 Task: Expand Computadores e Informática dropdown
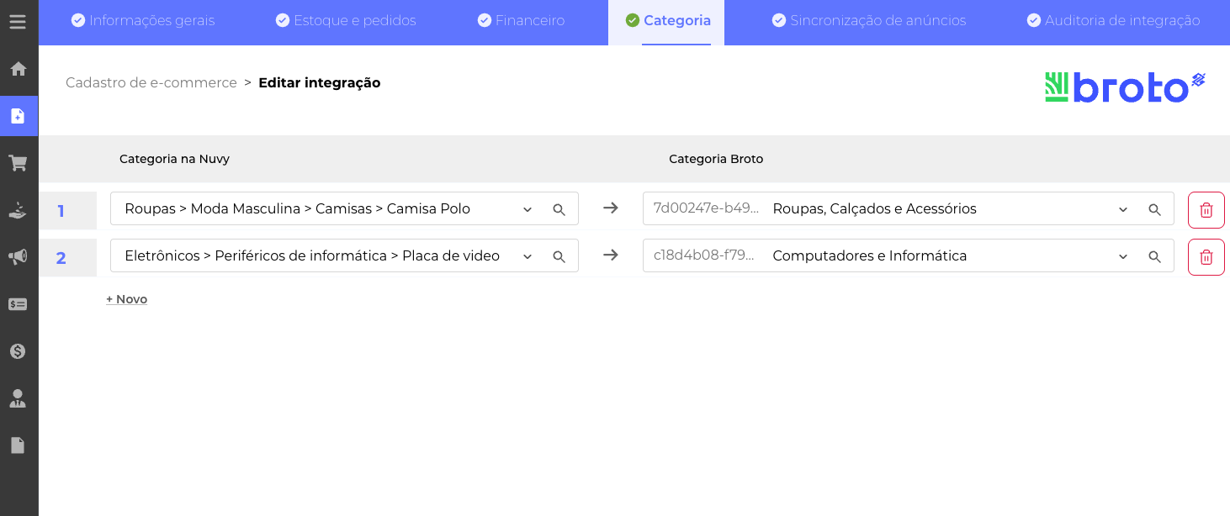point(1122,257)
